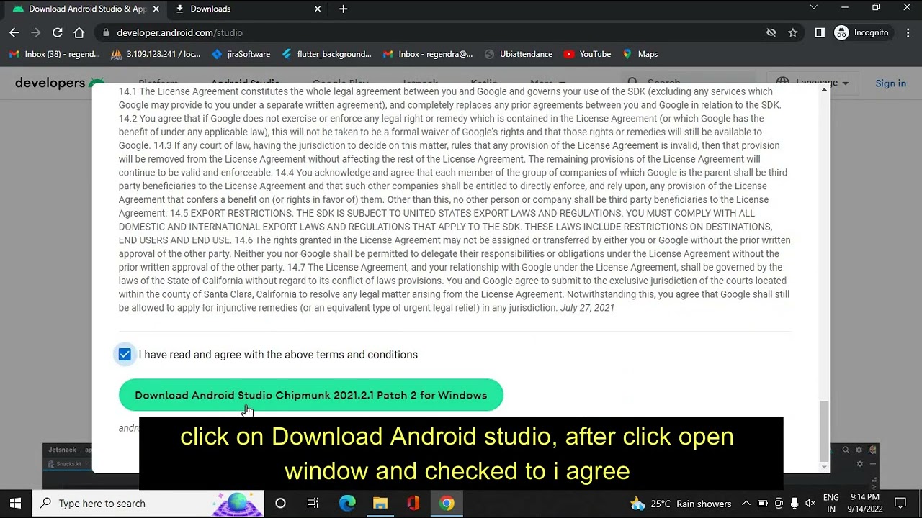The image size is (922, 518).
Task: Open Cortana circle icon on taskbar
Action: click(x=280, y=504)
